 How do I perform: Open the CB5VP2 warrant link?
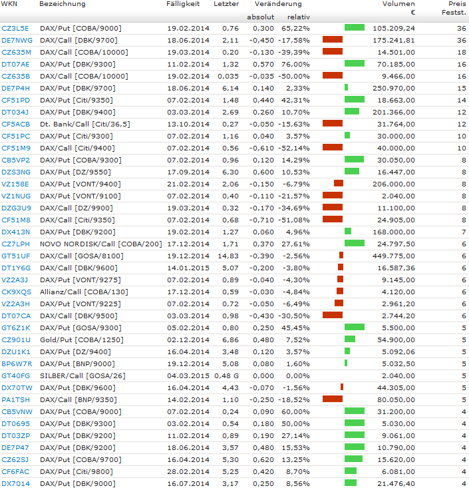pos(16,160)
